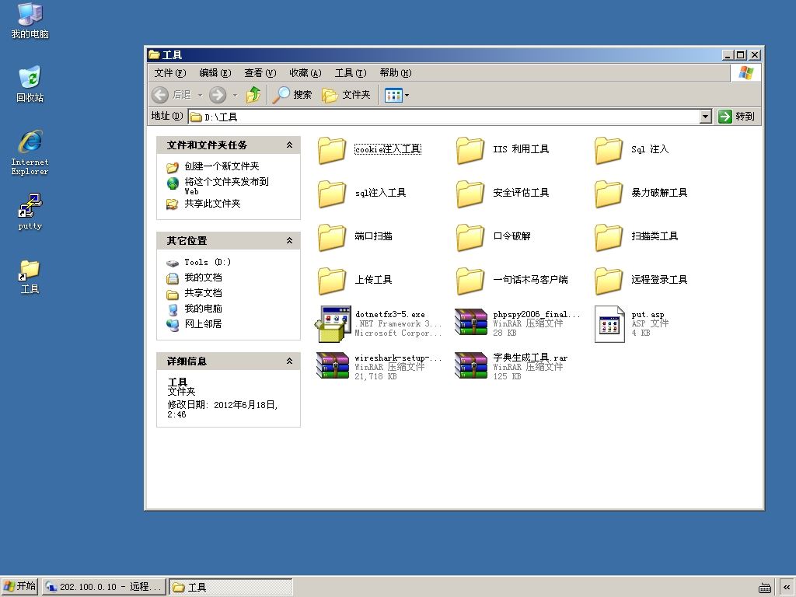
Task: Open the 文件(F) menu
Action: (170, 73)
